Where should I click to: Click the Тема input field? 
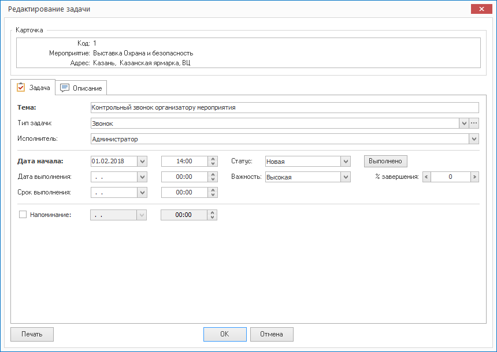pyautogui.click(x=284, y=108)
